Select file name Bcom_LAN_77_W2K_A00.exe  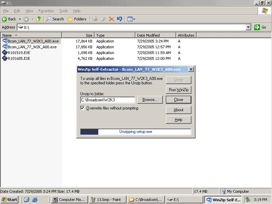point(32,47)
